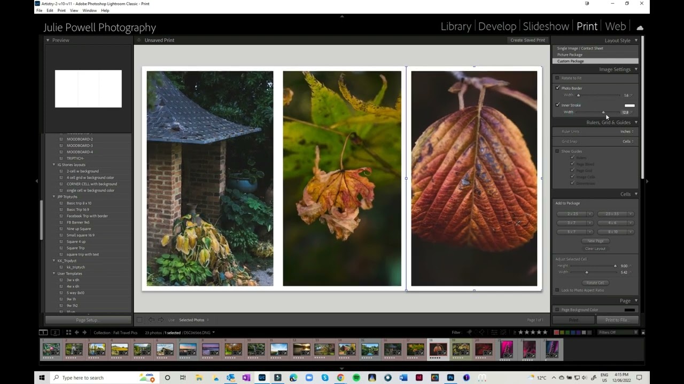Image resolution: width=684 pixels, height=384 pixels.
Task: Select the selected leaf thumbnail 18 in filmstrip
Action: click(438, 349)
